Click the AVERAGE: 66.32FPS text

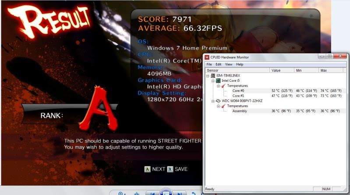(x=180, y=28)
